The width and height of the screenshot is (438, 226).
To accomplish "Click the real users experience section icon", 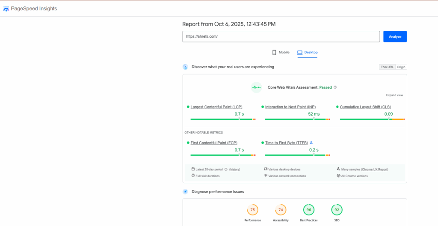I will point(185,67).
